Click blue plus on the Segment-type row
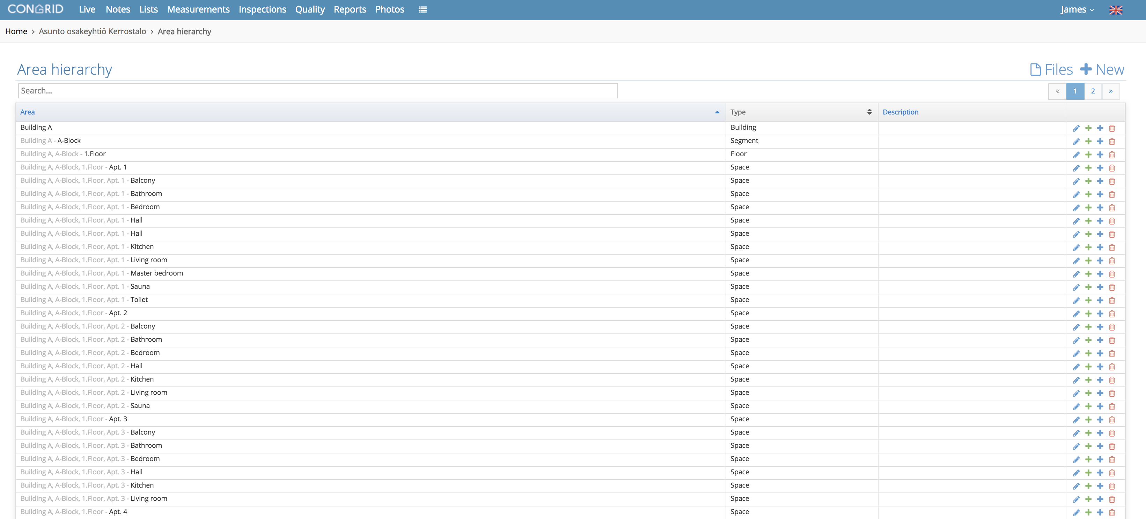This screenshot has width=1146, height=519. (1100, 142)
